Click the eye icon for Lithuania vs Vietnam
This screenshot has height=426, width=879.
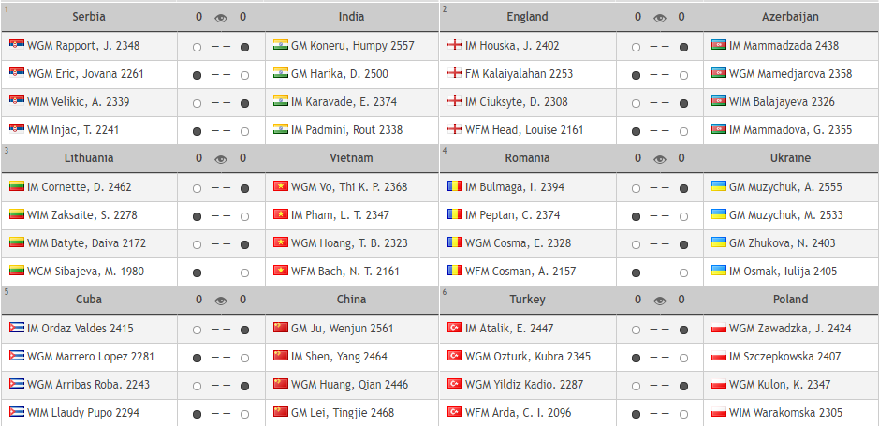point(220,158)
